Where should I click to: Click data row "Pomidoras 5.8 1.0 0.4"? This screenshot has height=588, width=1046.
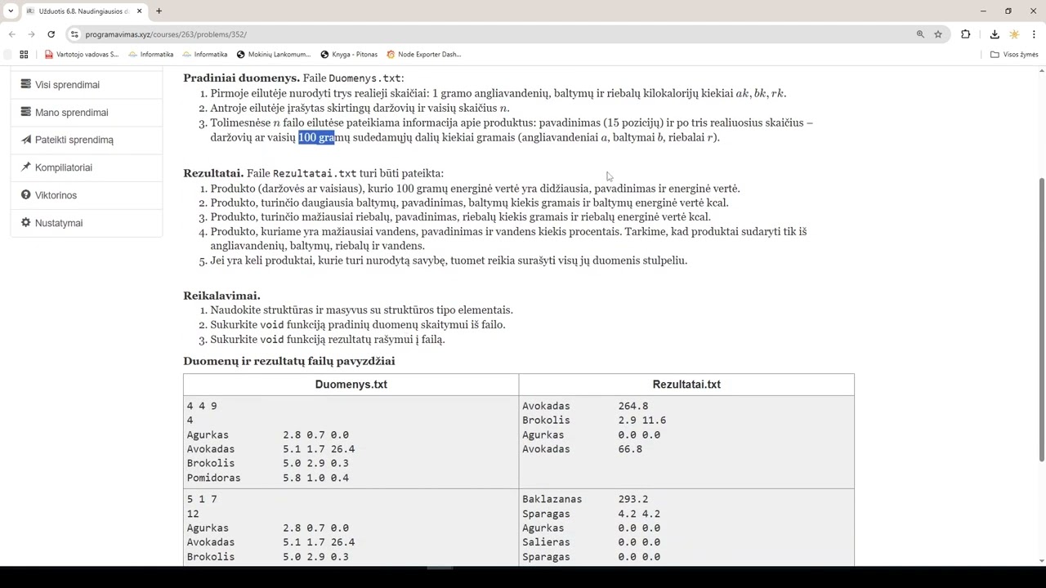(x=268, y=478)
